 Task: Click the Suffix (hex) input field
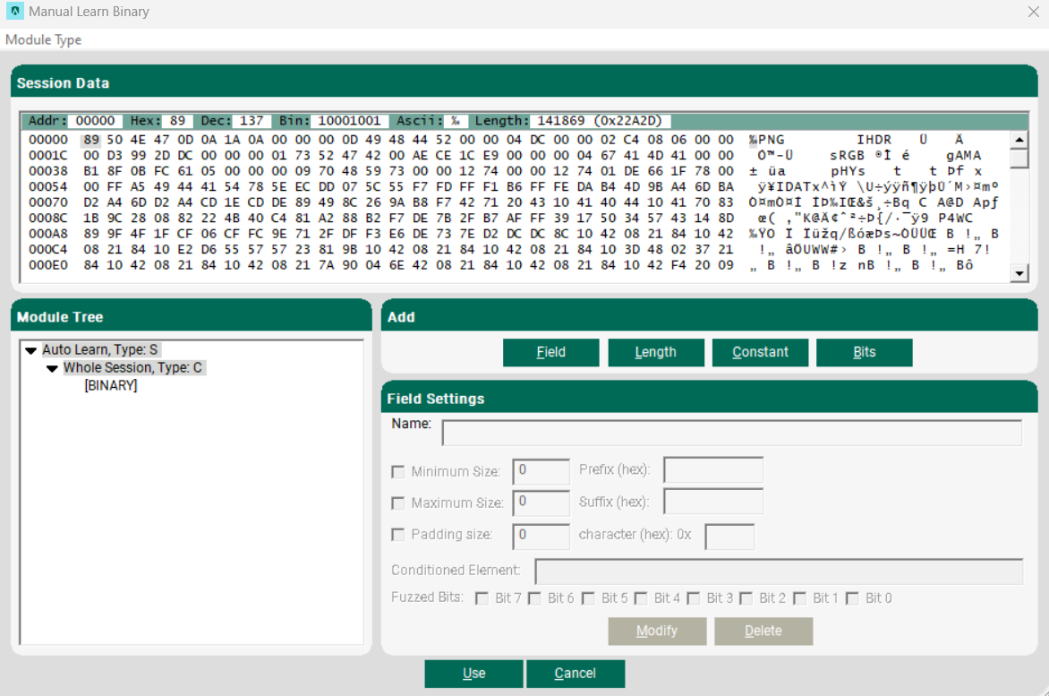pyautogui.click(x=713, y=502)
